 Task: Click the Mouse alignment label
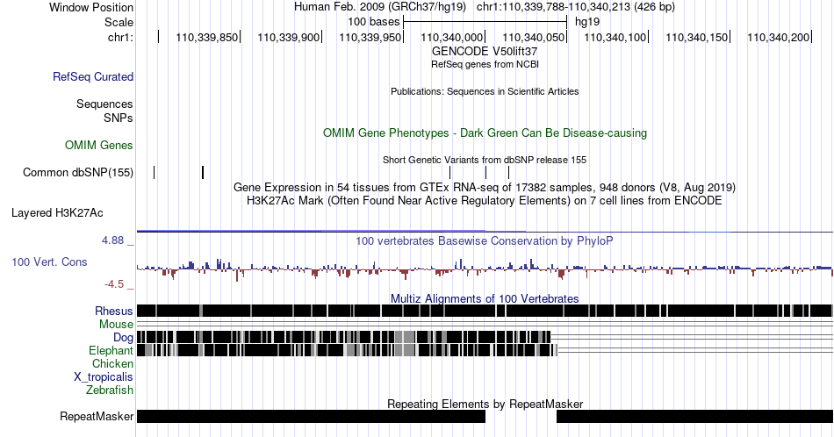click(x=116, y=325)
